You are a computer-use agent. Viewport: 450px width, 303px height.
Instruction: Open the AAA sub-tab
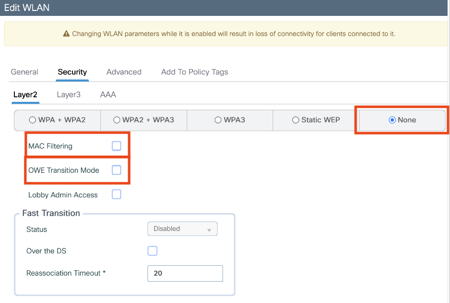108,94
